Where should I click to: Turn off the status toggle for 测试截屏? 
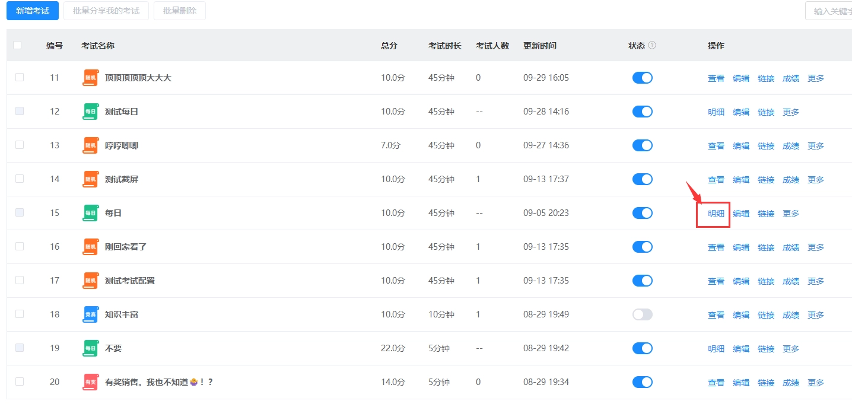642,179
